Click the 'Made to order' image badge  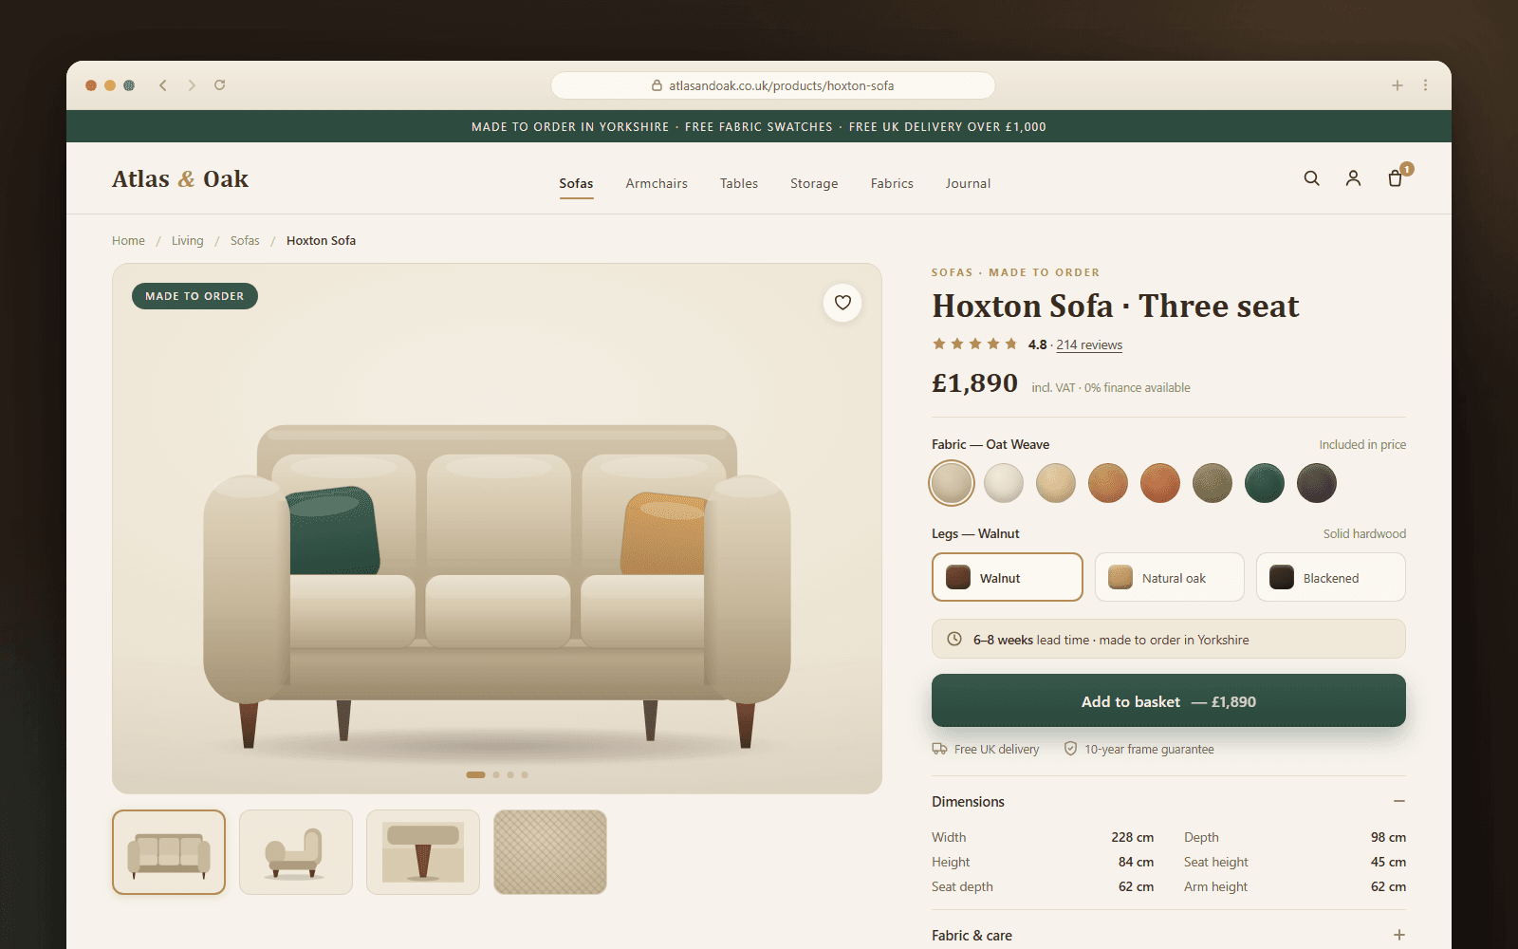click(x=194, y=296)
